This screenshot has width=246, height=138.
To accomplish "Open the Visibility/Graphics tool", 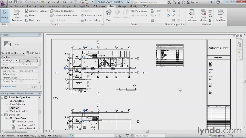I will [x=36, y=11].
